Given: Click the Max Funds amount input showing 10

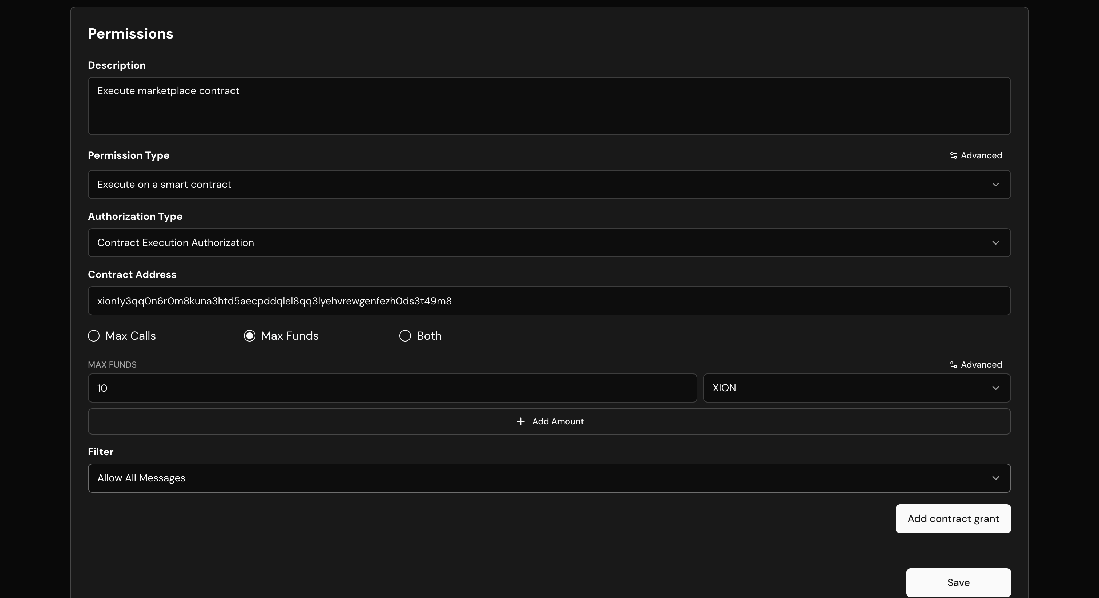Looking at the screenshot, I should click(392, 388).
